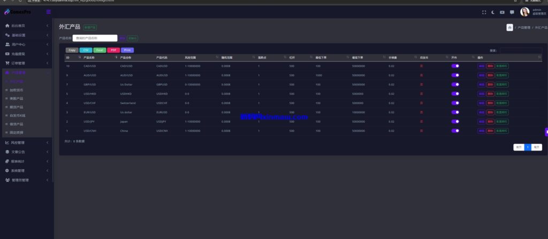
Task: Switch theme with the moon icon
Action: tap(493, 12)
